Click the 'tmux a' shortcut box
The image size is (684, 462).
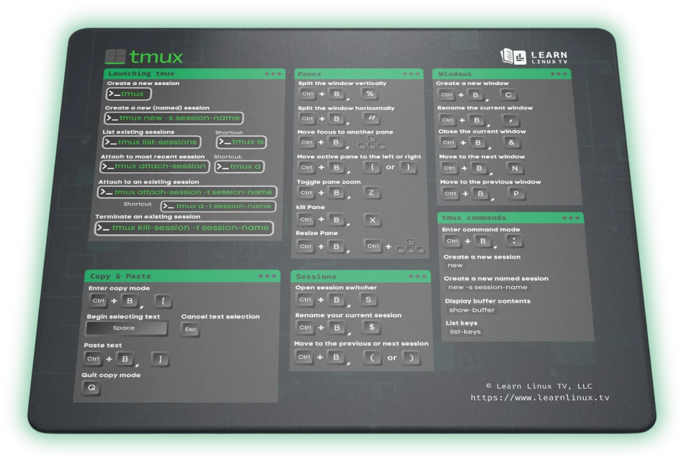[239, 166]
